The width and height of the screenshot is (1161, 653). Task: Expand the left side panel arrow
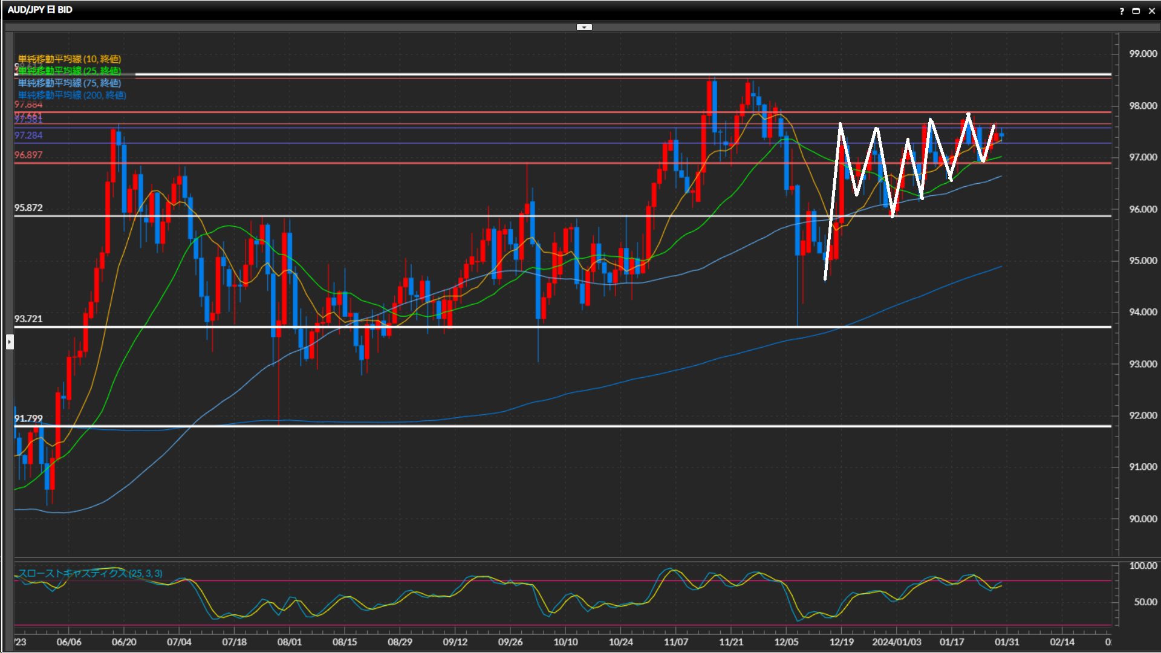[x=10, y=342]
